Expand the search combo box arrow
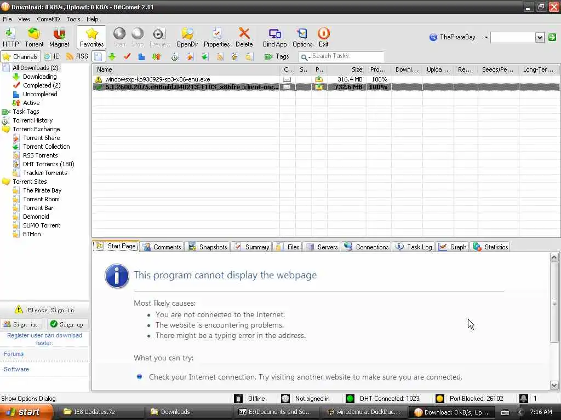The image size is (561, 420). click(540, 37)
